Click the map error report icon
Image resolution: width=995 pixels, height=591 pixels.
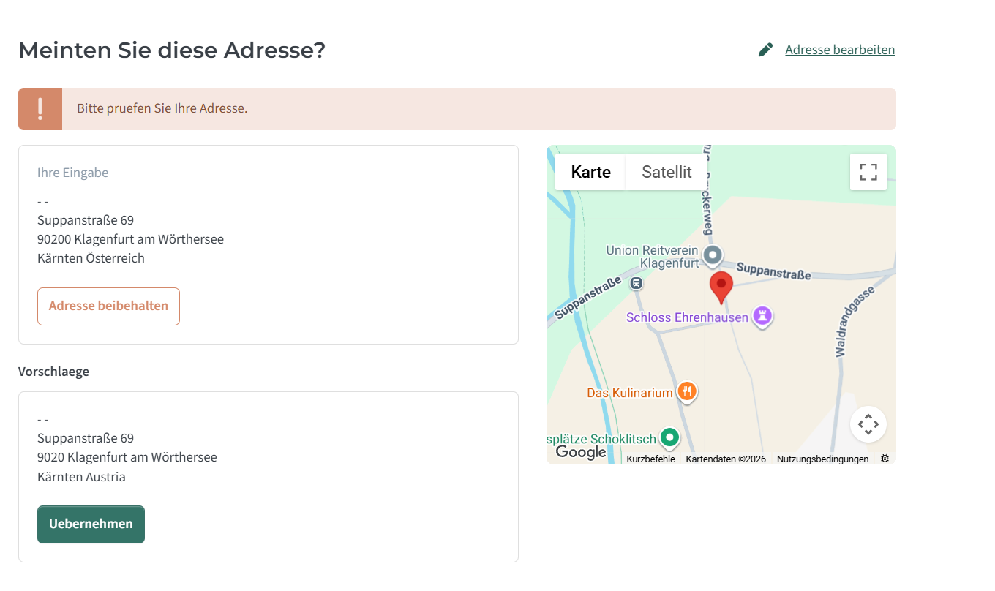point(885,459)
